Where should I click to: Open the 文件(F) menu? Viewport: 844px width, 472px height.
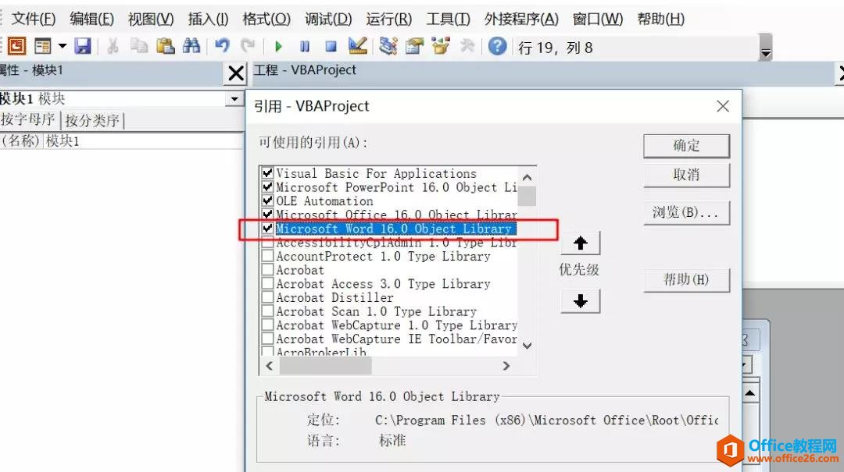coord(34,20)
